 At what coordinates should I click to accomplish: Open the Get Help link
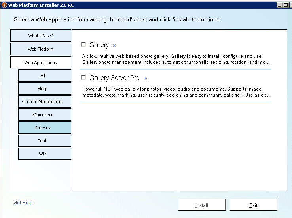click(23, 202)
